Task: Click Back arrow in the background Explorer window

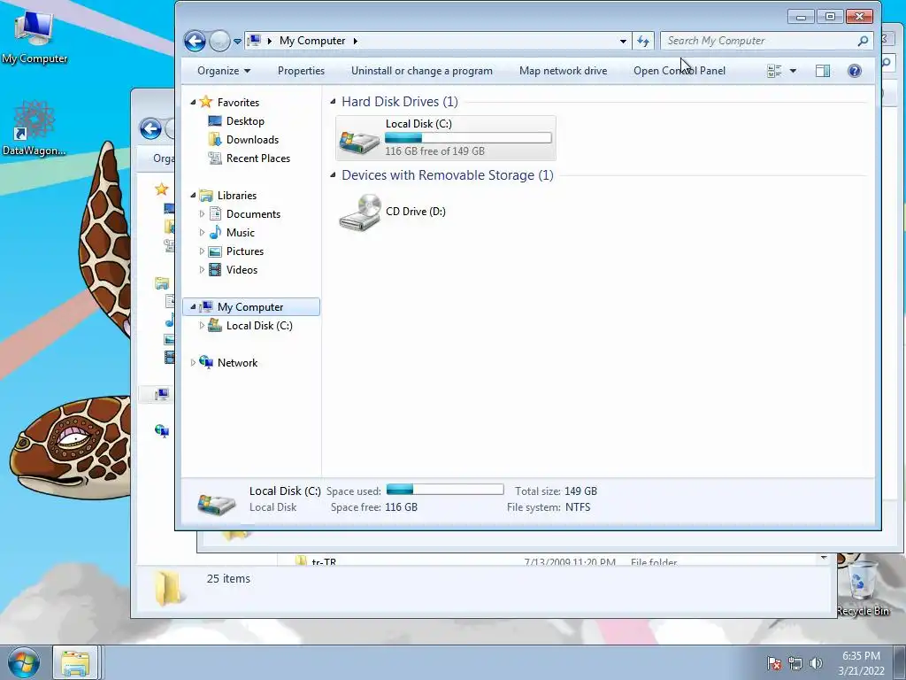Action: click(x=150, y=128)
